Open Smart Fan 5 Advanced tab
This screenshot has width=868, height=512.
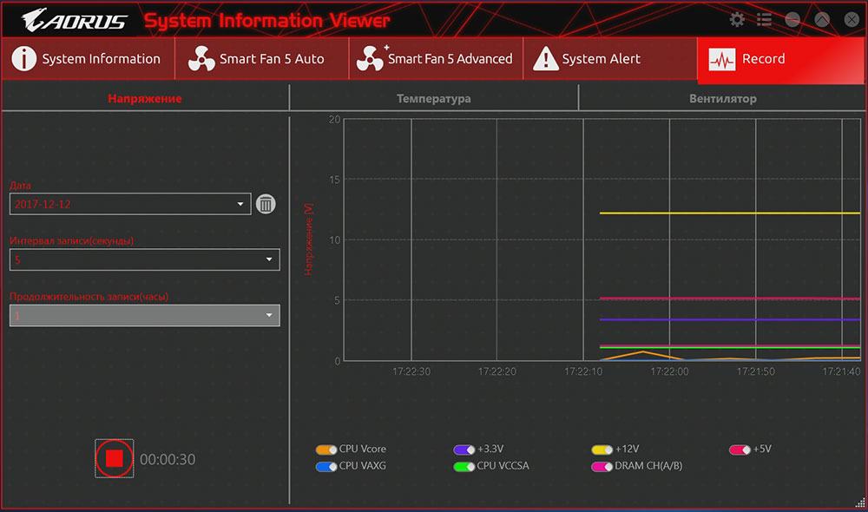pos(436,59)
